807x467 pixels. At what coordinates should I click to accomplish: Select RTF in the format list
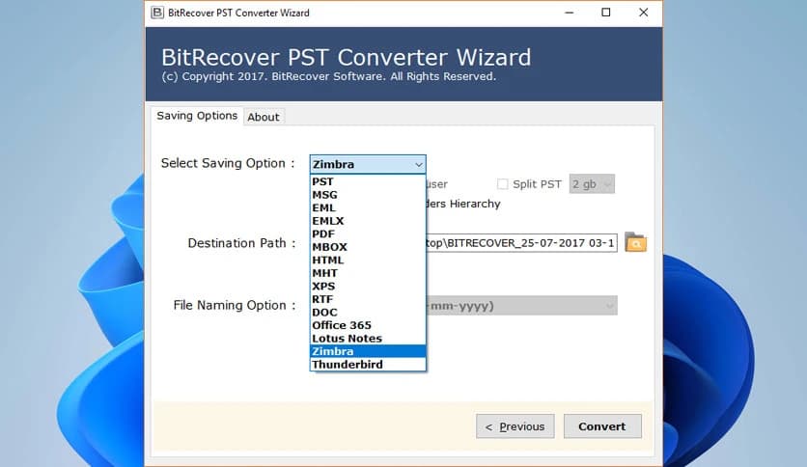[368, 299]
